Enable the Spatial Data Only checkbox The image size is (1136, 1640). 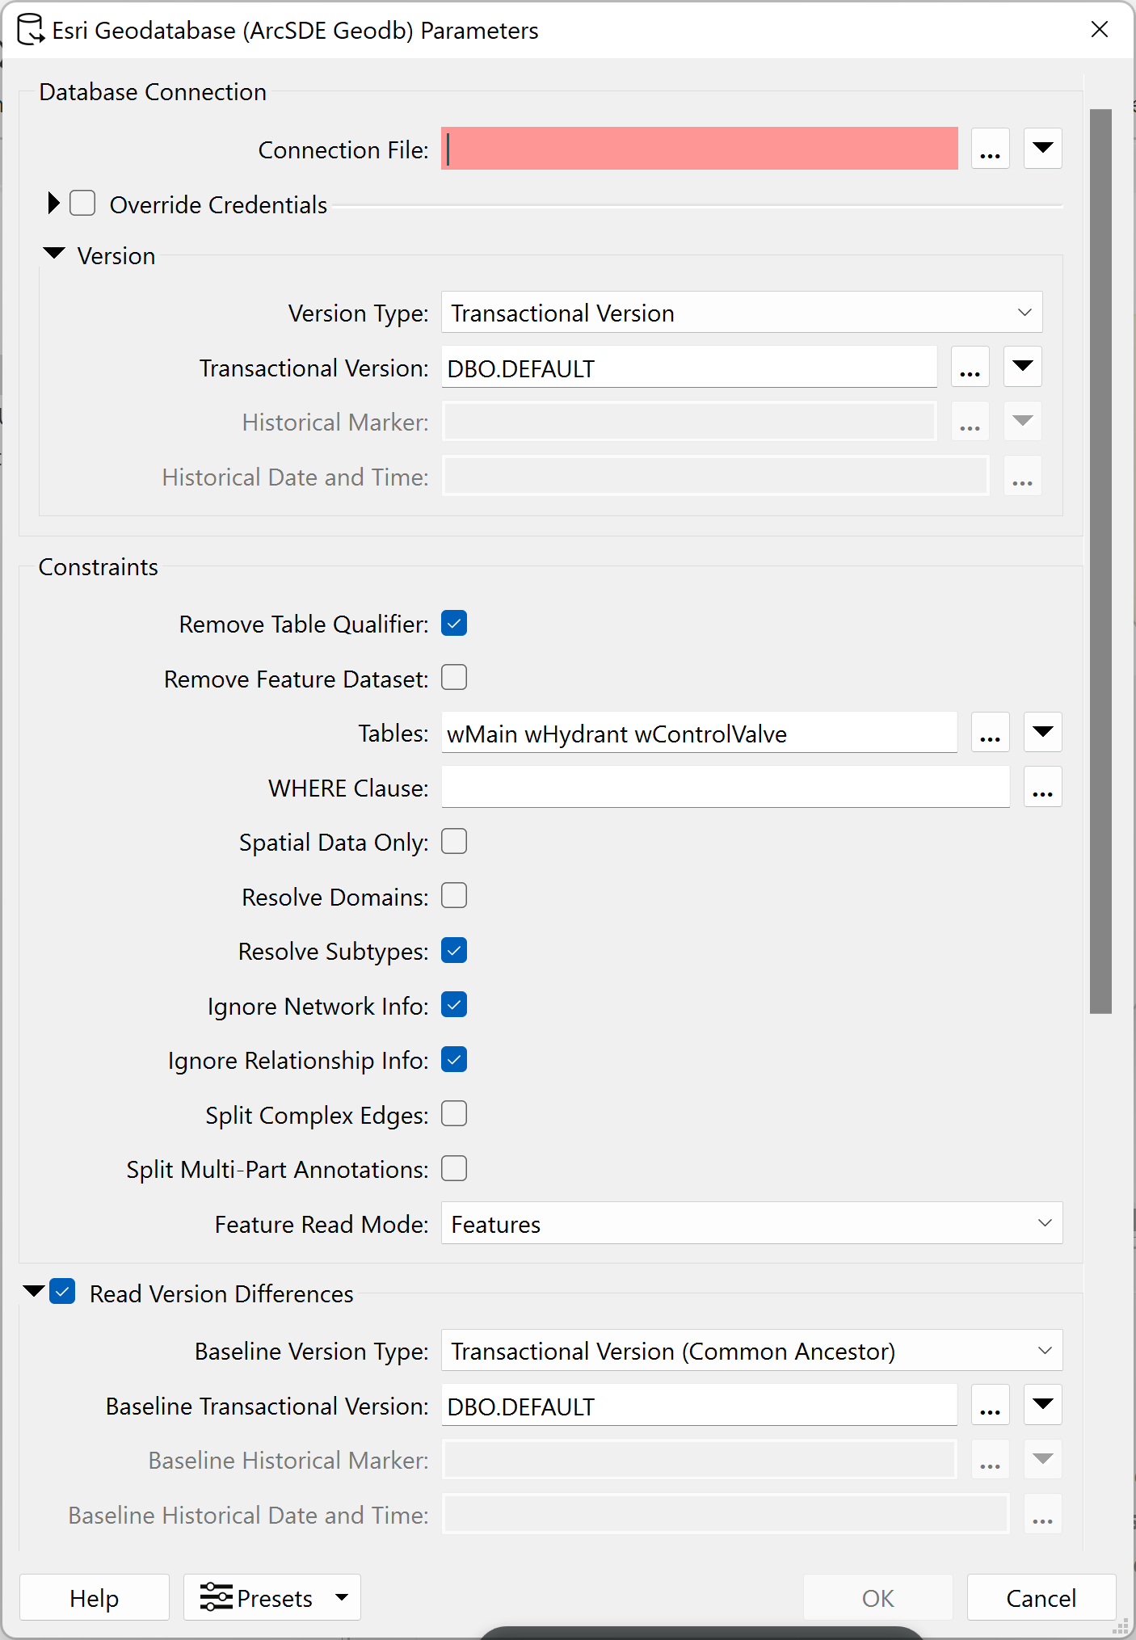coord(454,842)
